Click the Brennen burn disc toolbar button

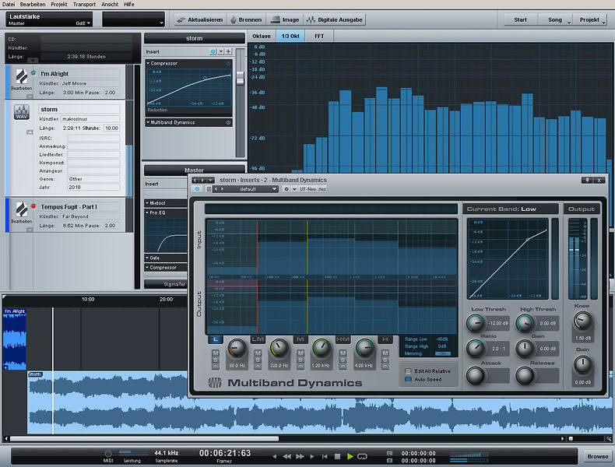pos(245,19)
